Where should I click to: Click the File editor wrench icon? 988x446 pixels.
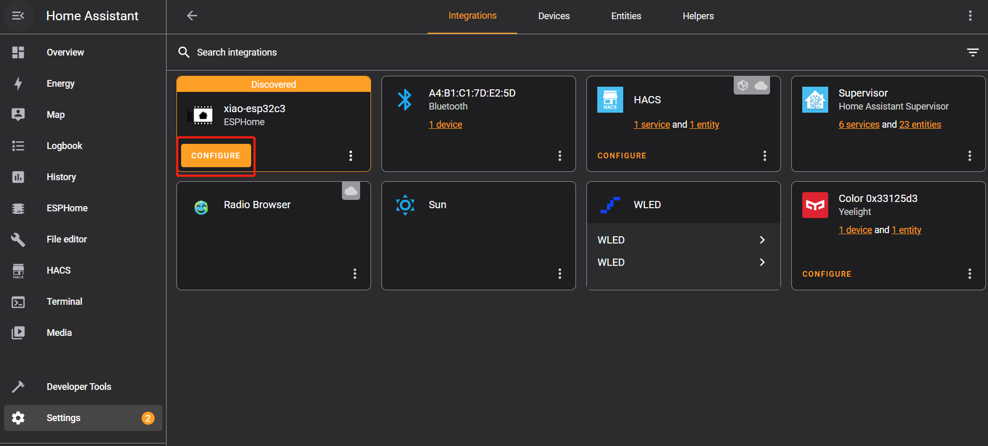18,239
